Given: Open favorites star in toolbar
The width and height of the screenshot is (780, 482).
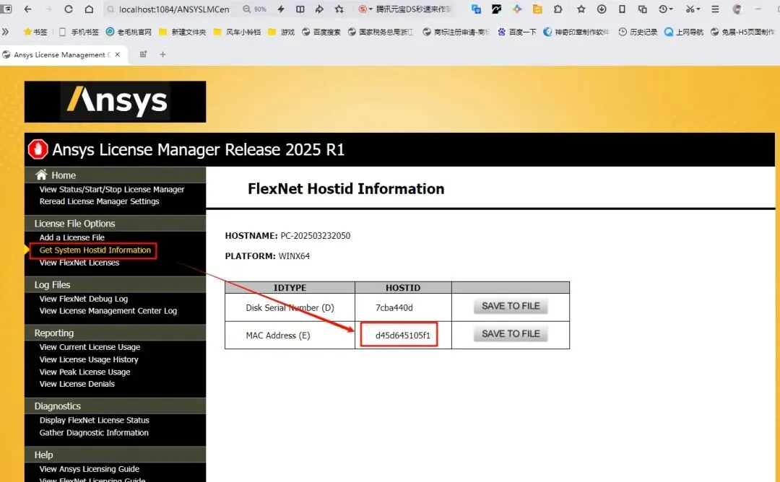Looking at the screenshot, I should click(x=581, y=9).
